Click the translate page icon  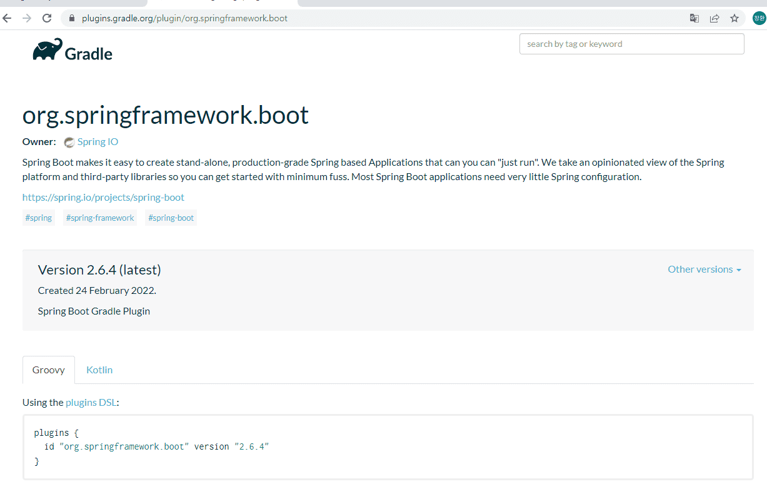point(694,18)
